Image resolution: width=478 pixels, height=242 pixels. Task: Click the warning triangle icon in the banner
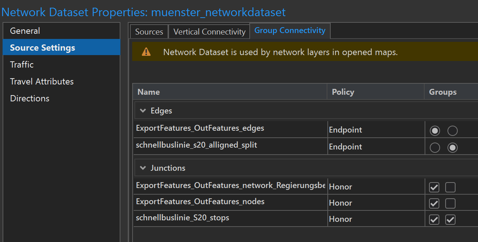147,52
